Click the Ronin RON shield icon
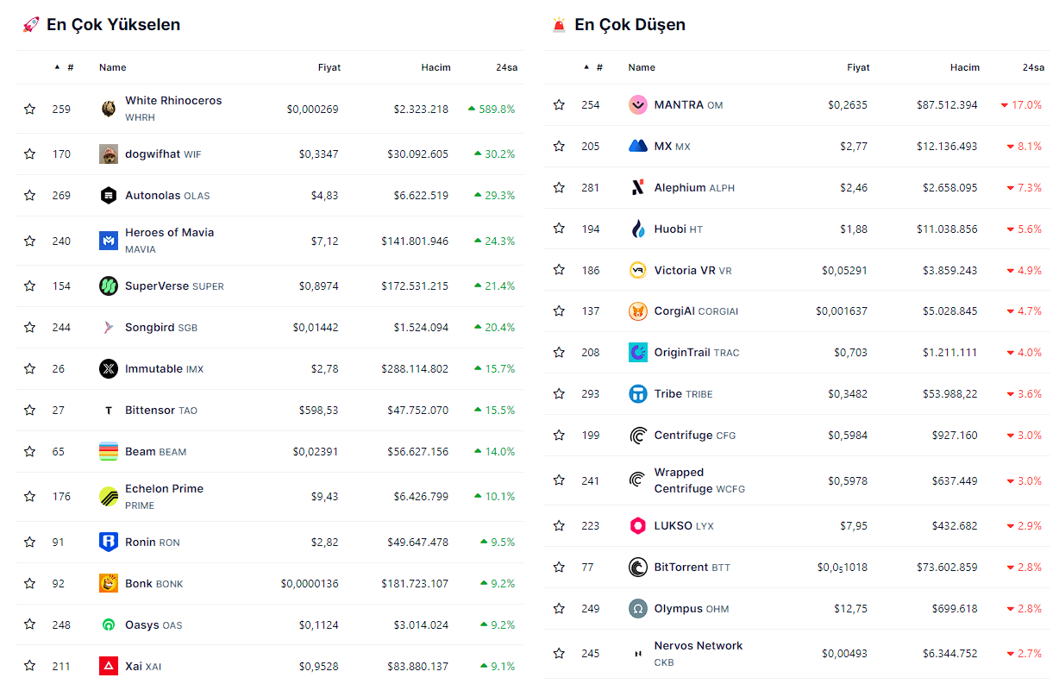1059x684 pixels. pos(109,543)
